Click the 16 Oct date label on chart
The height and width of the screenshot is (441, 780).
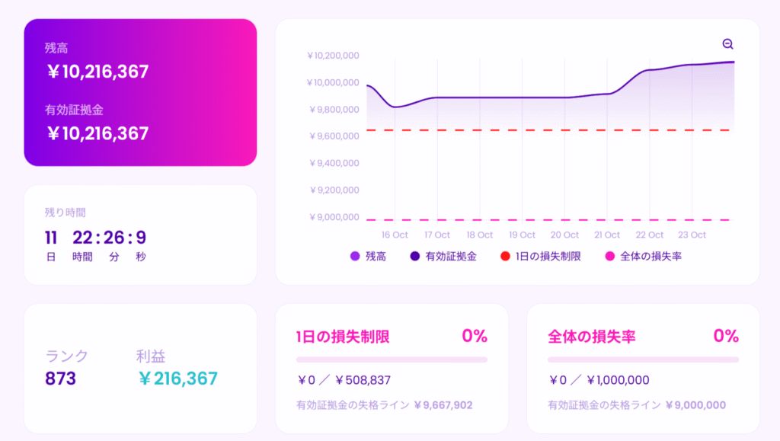[395, 235]
